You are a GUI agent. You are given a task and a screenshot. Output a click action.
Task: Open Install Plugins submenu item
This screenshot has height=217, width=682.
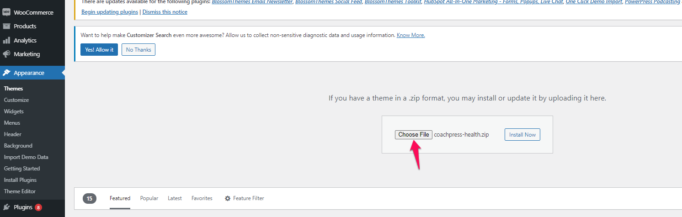pyautogui.click(x=20, y=180)
